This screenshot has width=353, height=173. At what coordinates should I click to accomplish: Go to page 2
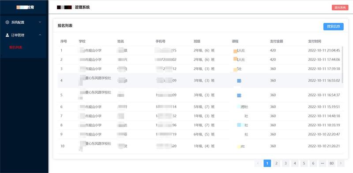point(277,163)
